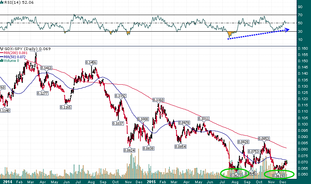
Task: Click the 0.0645 low label
Action: pyautogui.click(x=251, y=173)
